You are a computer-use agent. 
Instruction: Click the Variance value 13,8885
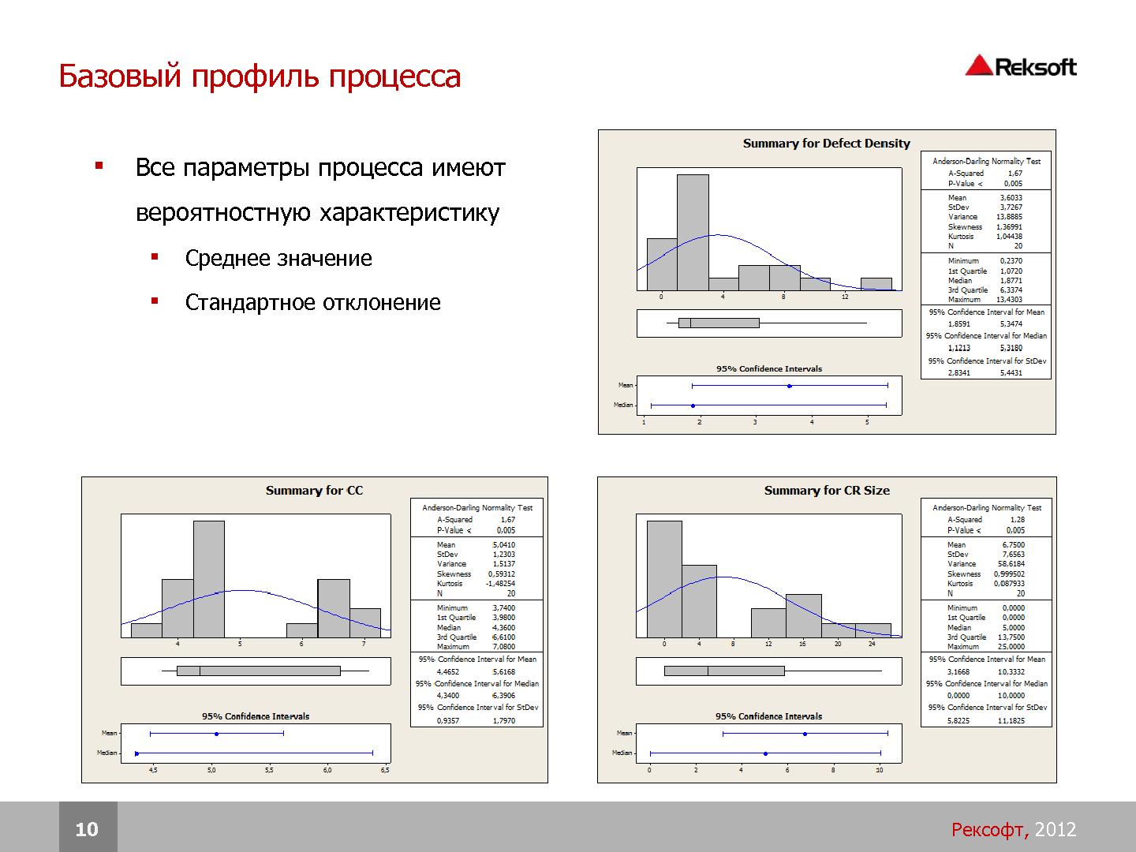[x=1009, y=217]
